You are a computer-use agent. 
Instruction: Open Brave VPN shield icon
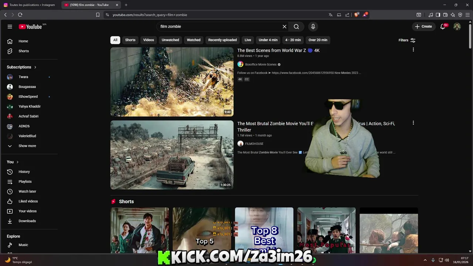coord(460,15)
